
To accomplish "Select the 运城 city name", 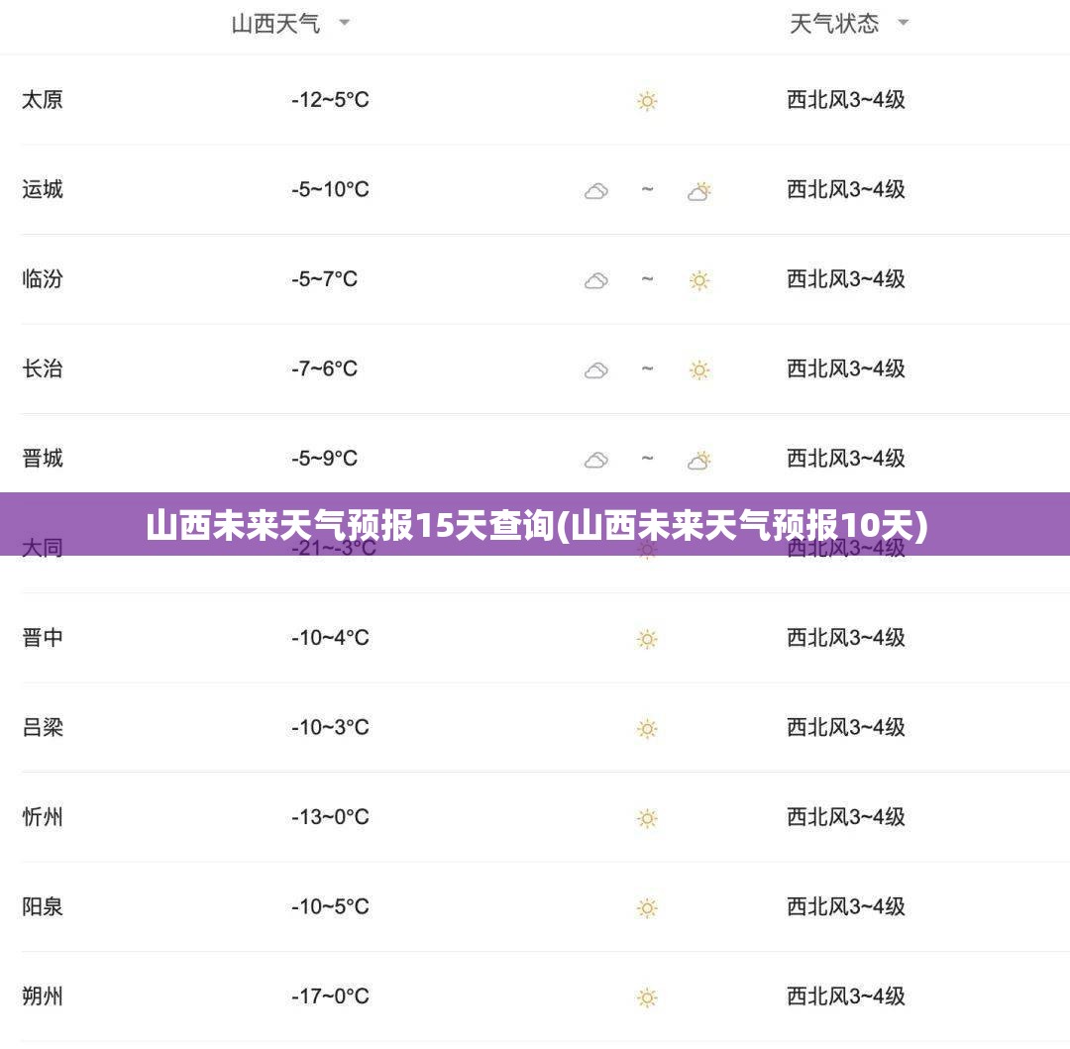I will (43, 189).
